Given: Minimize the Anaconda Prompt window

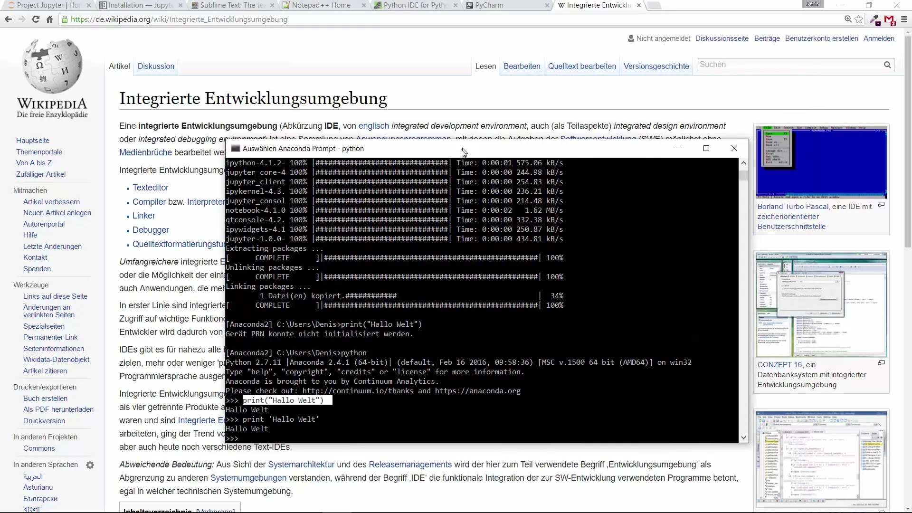Looking at the screenshot, I should point(678,148).
